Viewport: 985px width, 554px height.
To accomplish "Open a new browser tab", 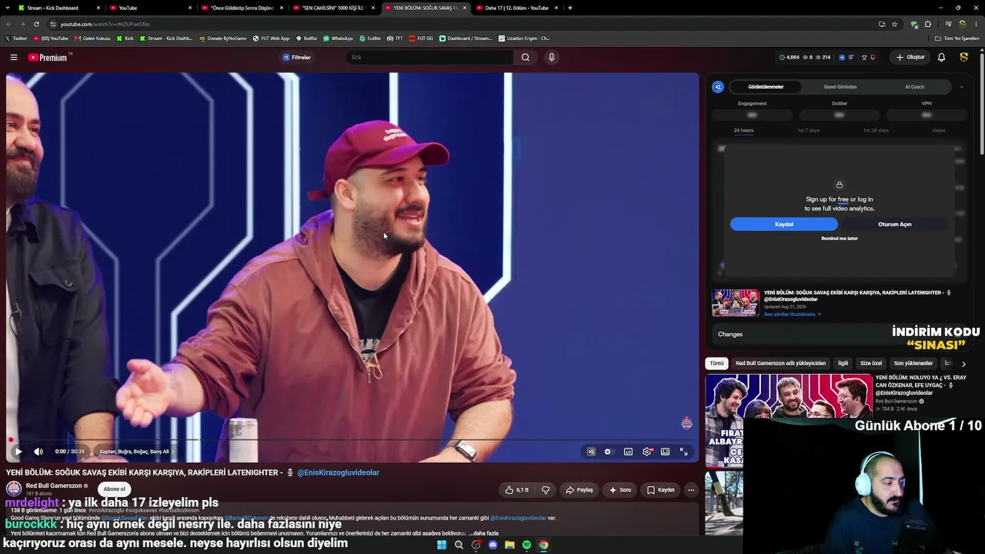I will coord(569,8).
